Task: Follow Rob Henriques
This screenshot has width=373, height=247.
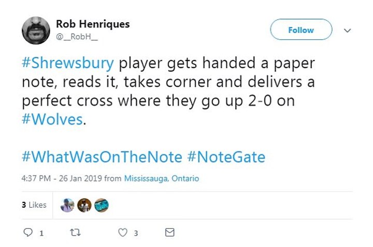Action: click(x=301, y=30)
